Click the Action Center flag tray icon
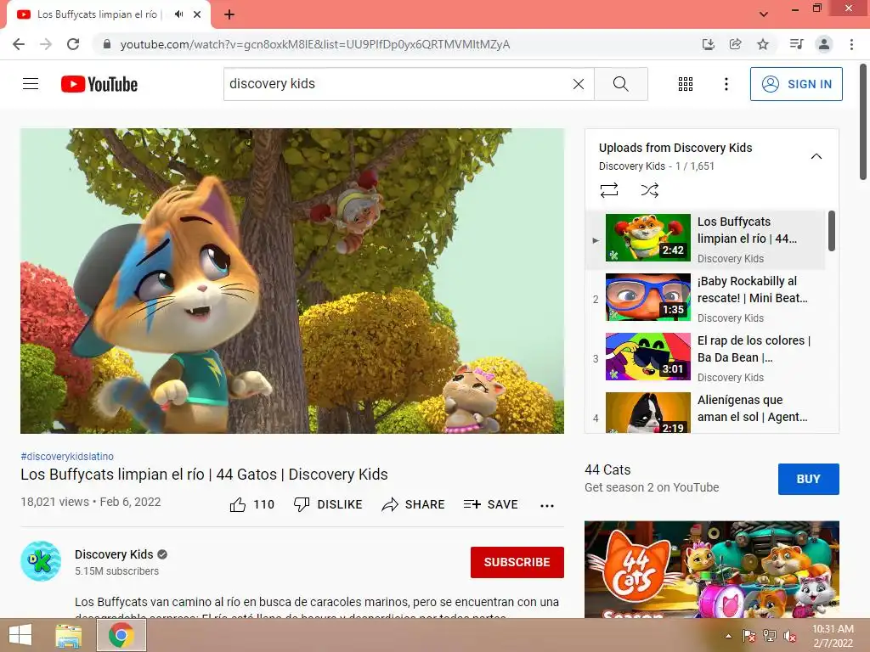Screen dimensions: 870x652 [749, 636]
